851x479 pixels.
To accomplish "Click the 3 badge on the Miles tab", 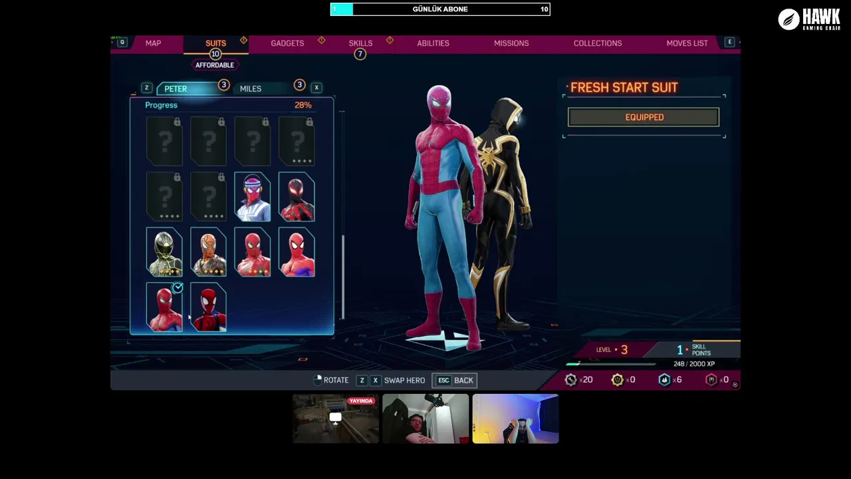I will (x=299, y=85).
